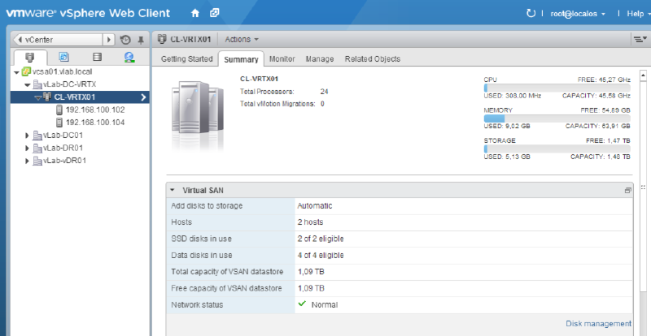Click the navigator forward arrow next to vCenter
Image resolution: width=651 pixels, height=336 pixels.
point(109,40)
